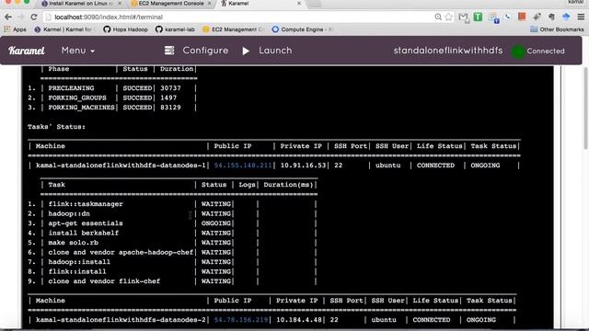The image size is (589, 331).
Task: Click public IP 54.155.148.211 link
Action: point(243,165)
